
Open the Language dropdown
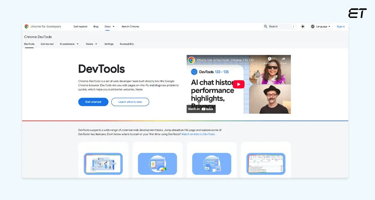click(321, 27)
